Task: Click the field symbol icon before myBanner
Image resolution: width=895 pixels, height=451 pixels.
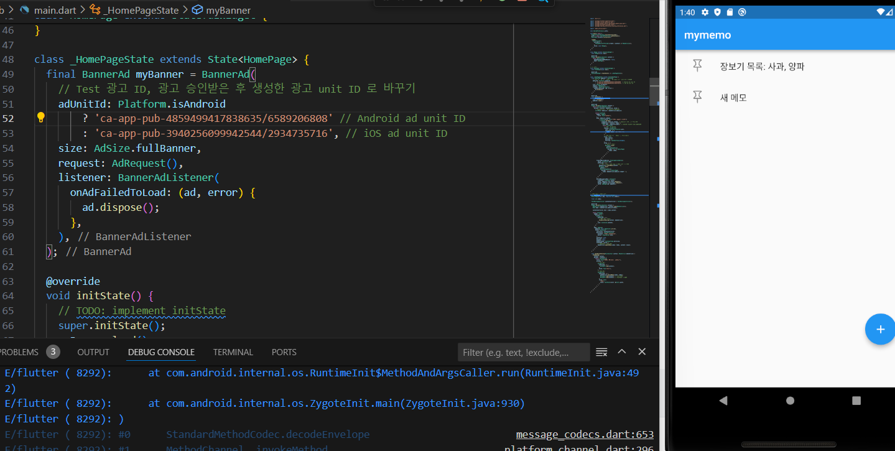Action: (197, 10)
